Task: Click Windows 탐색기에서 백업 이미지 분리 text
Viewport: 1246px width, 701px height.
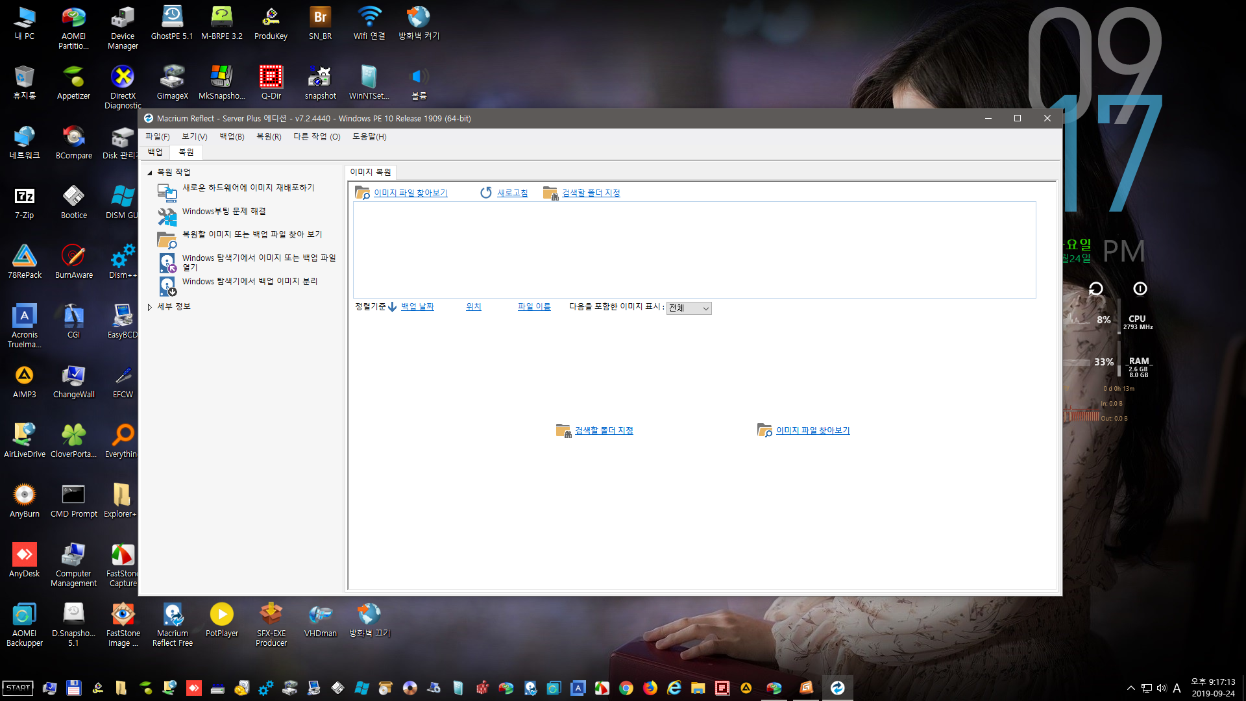Action: tap(250, 282)
